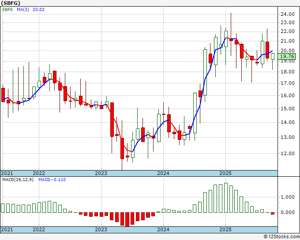The image size is (300, 240).
Task: Click the last red MACD histogram bar
Action: (x=273, y=214)
